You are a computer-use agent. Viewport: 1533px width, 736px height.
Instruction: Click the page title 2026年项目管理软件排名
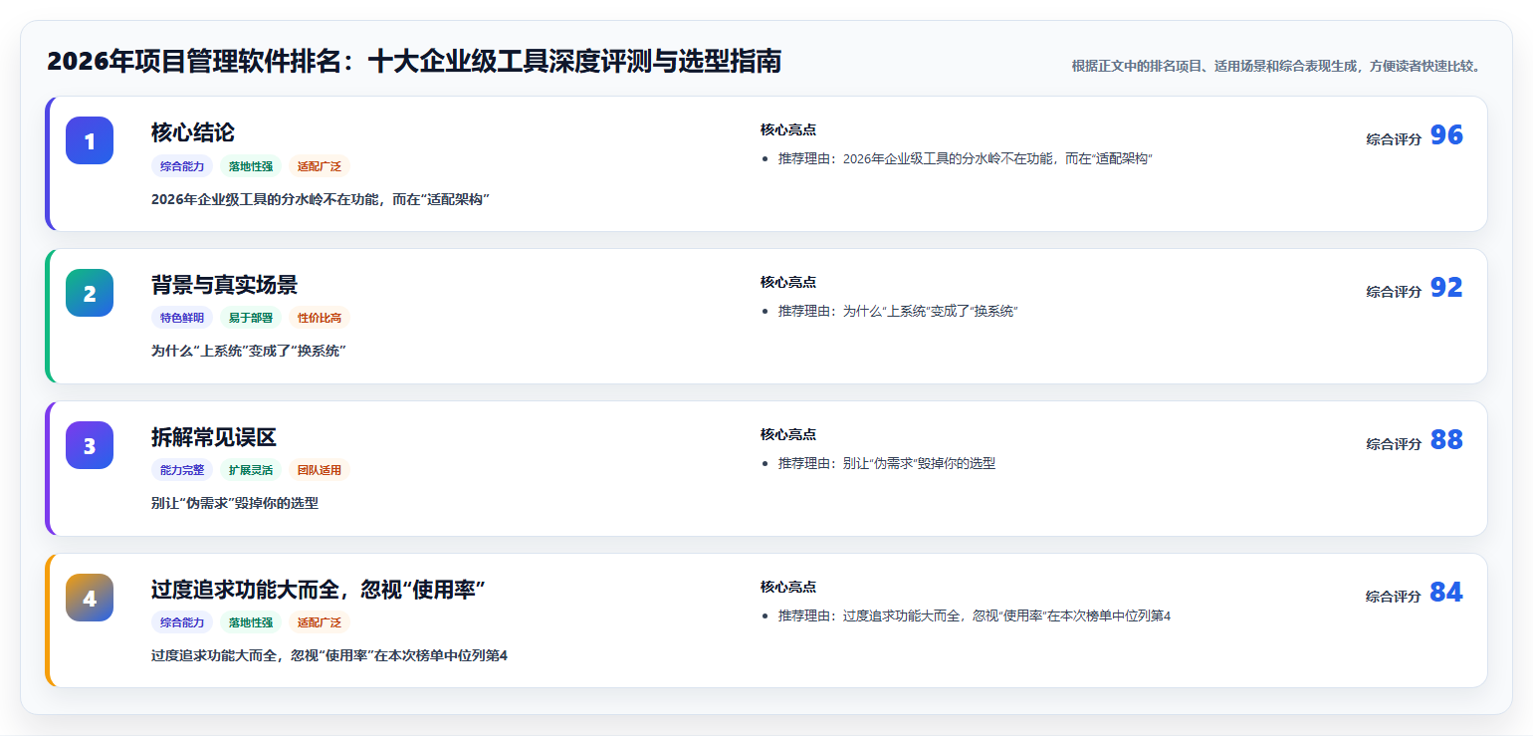[x=414, y=62]
